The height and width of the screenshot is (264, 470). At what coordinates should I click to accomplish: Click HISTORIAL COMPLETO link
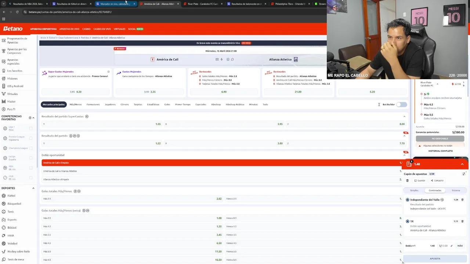[440, 151]
